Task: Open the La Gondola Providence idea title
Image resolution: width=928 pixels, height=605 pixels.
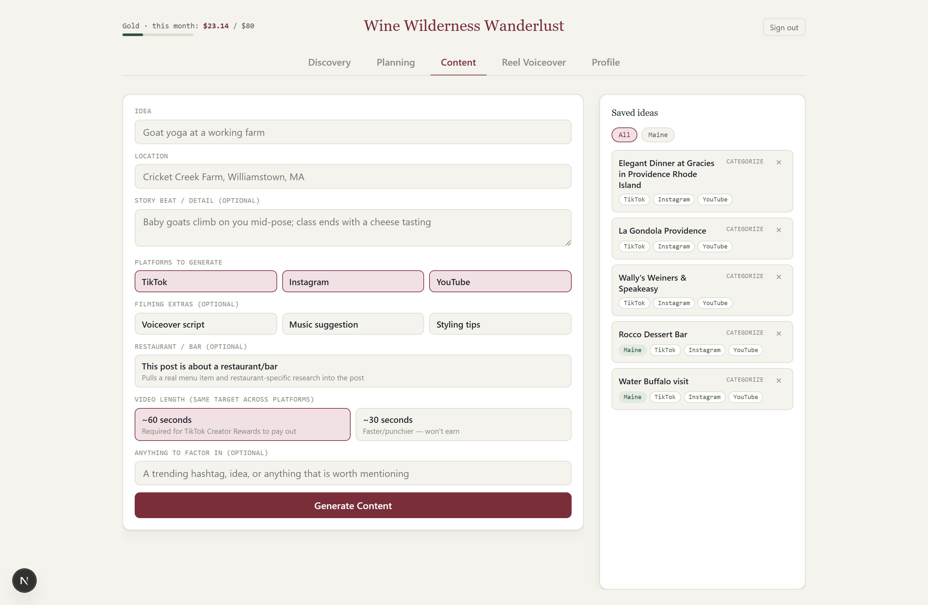Action: (x=662, y=231)
